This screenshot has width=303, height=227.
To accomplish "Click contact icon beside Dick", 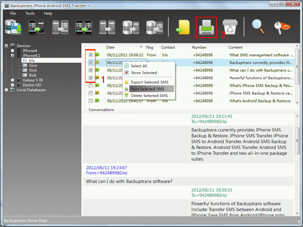I will click(25, 70).
